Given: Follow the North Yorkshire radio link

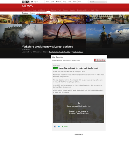Looking at the screenshot, I should pyautogui.click(x=78, y=52).
